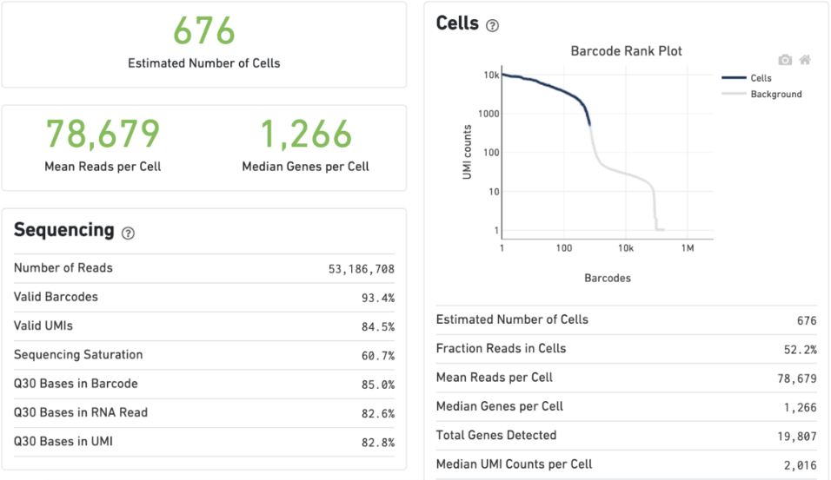Viewport: 831px width, 480px height.
Task: Click the Sequencing help question-mark icon
Action: point(128,233)
